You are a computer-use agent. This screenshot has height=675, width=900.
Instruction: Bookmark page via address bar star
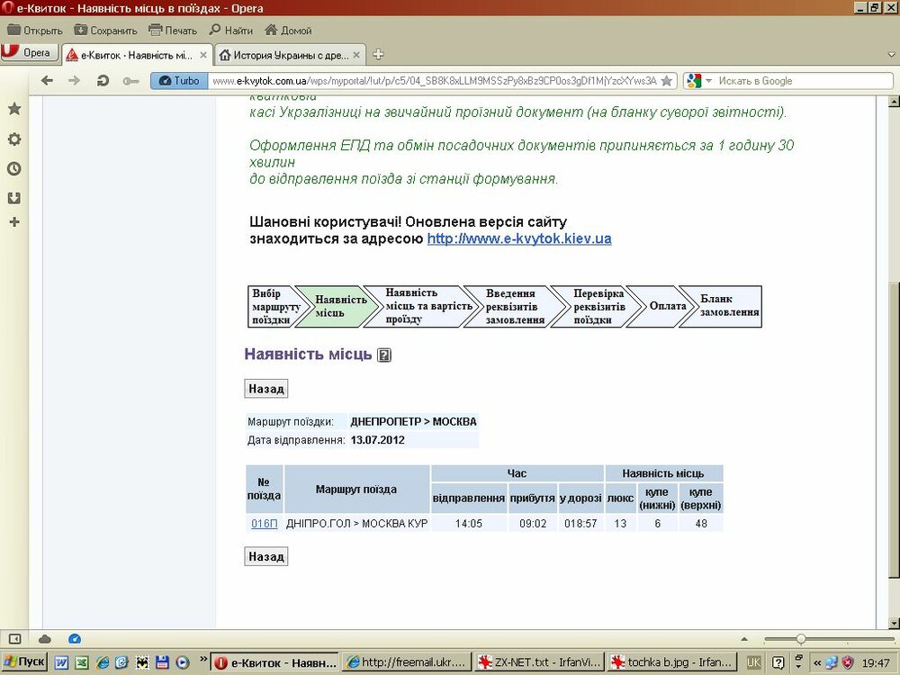click(x=666, y=81)
